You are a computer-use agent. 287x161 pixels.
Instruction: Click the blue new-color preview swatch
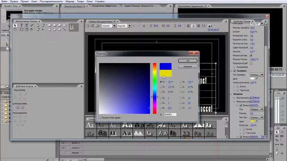(x=165, y=66)
